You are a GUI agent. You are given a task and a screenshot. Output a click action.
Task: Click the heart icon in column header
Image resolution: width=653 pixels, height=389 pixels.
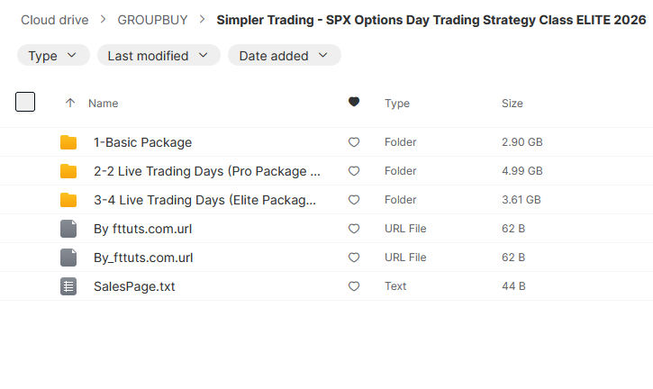354,103
